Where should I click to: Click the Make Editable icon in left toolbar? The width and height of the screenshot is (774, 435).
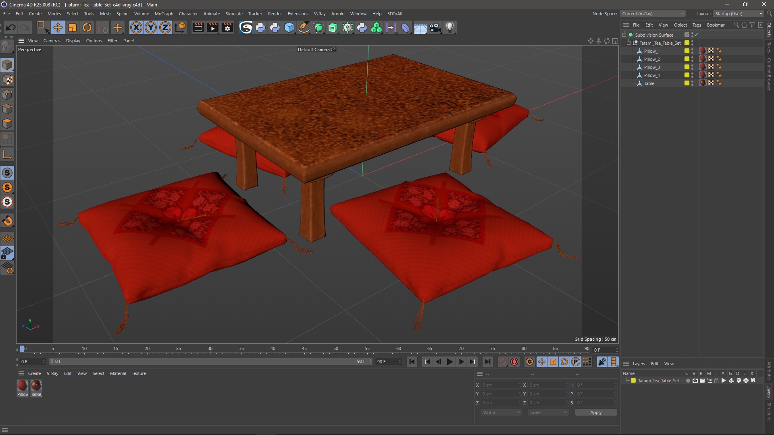point(7,47)
